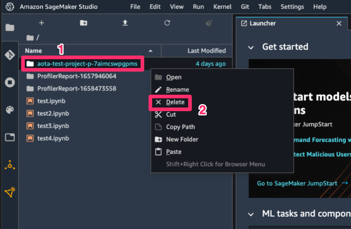This screenshot has height=229, width=351.
Task: Upload files via the upload arrow icon
Action: pos(125,23)
